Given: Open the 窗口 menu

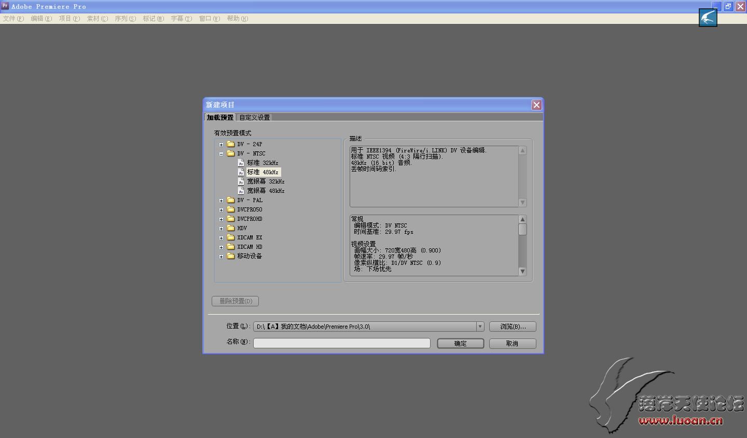Looking at the screenshot, I should (x=210, y=19).
